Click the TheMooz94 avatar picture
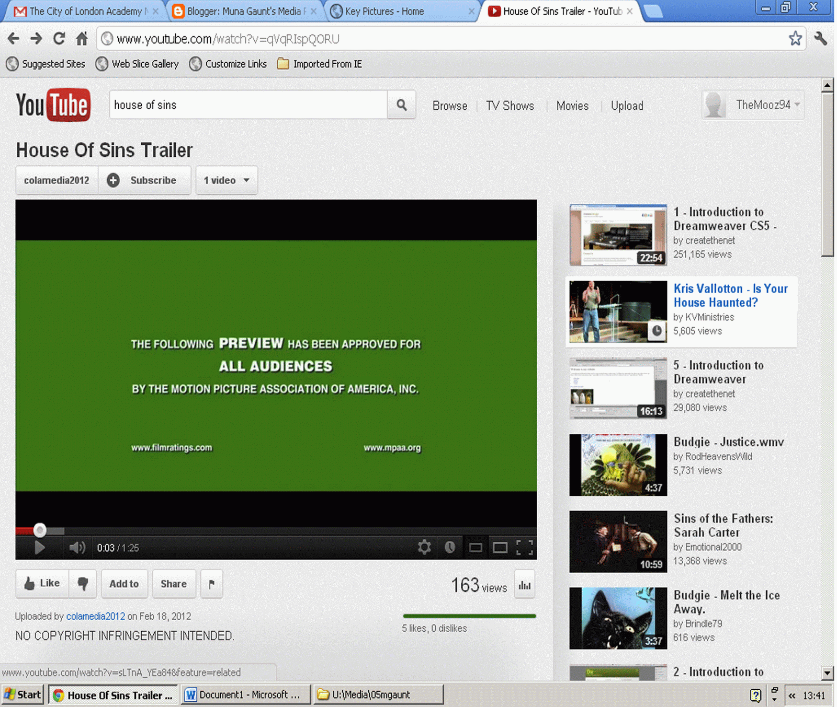This screenshot has height=707, width=837. coord(714,105)
